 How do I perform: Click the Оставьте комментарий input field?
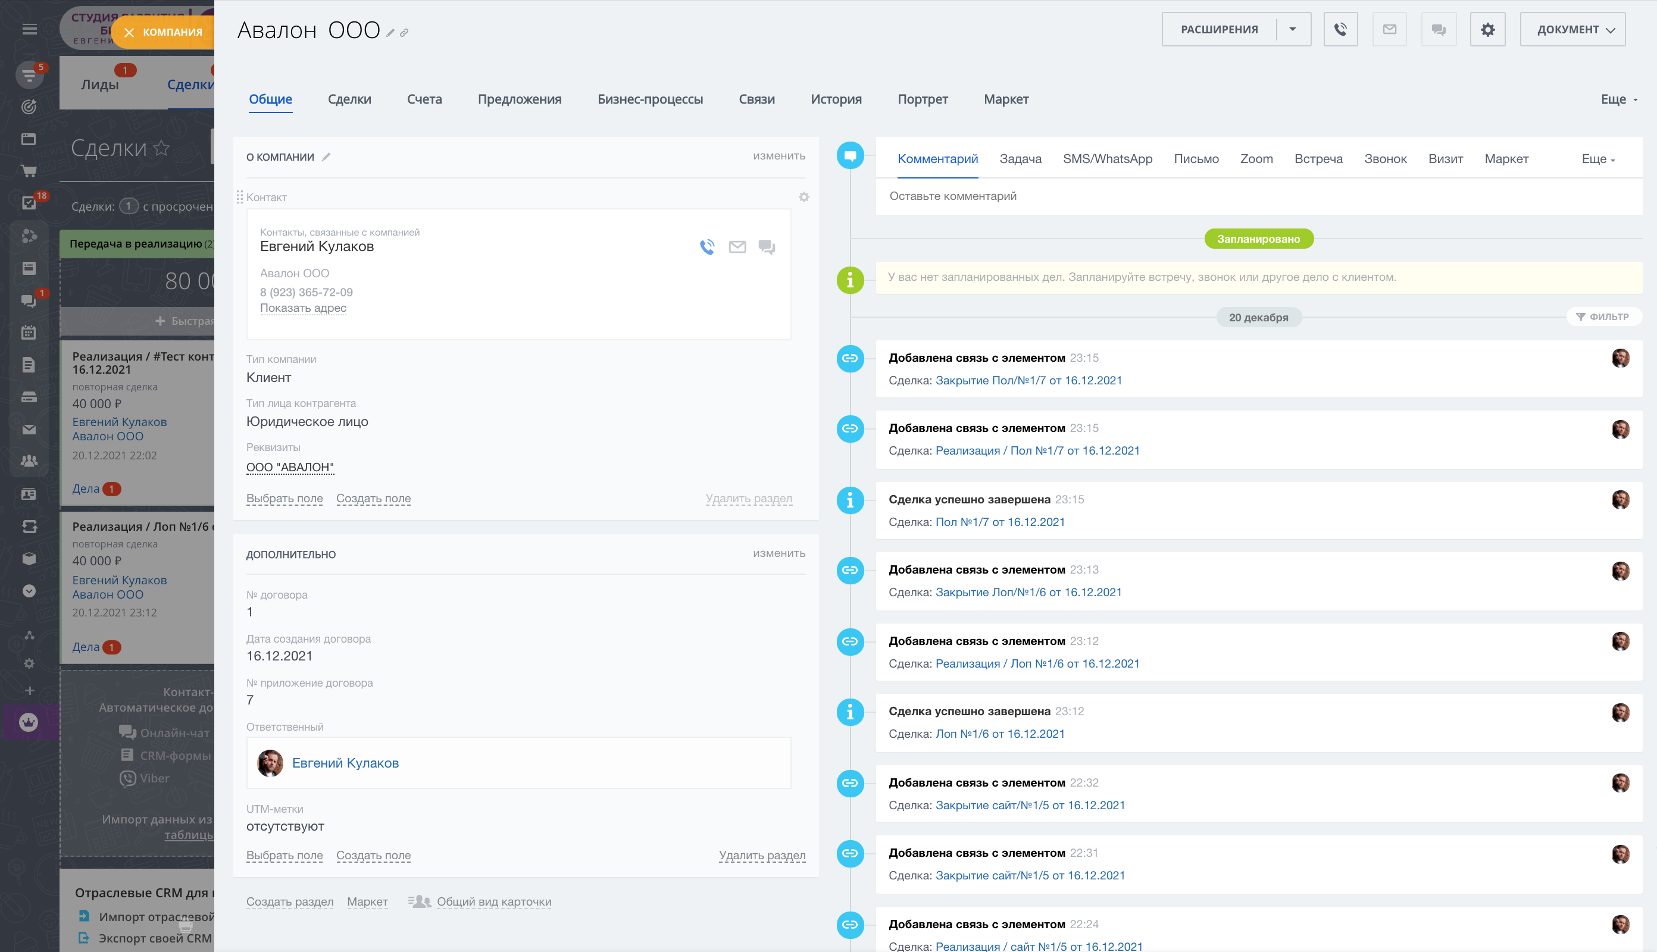pos(952,196)
